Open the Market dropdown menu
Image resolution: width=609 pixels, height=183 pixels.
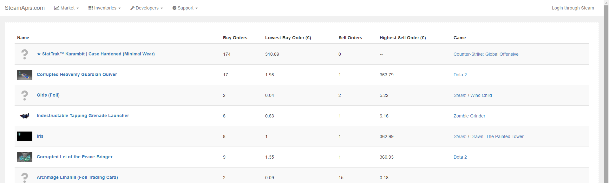point(67,8)
